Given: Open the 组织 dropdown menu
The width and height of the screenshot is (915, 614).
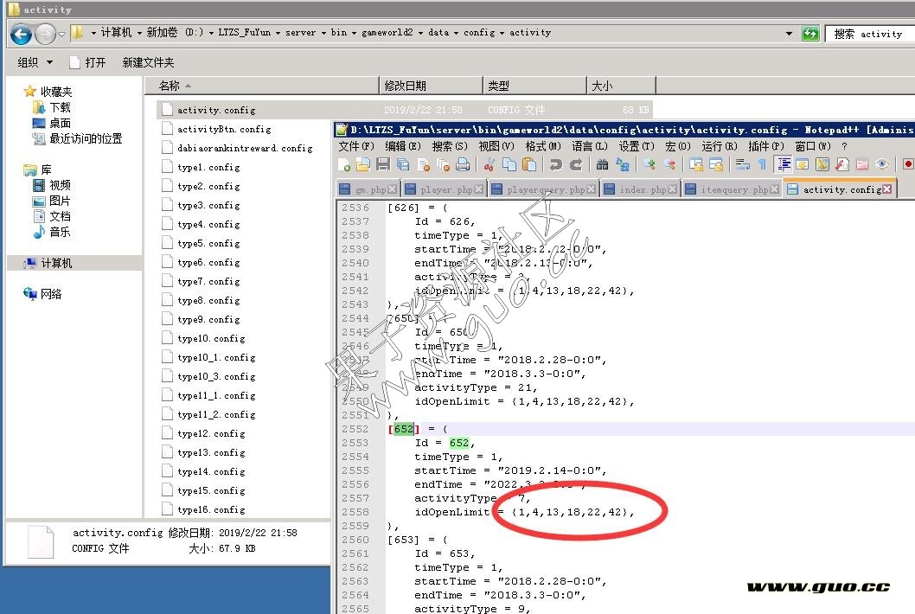Looking at the screenshot, I should [x=35, y=62].
